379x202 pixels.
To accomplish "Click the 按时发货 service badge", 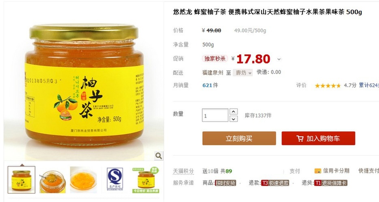I will pos(225,183).
